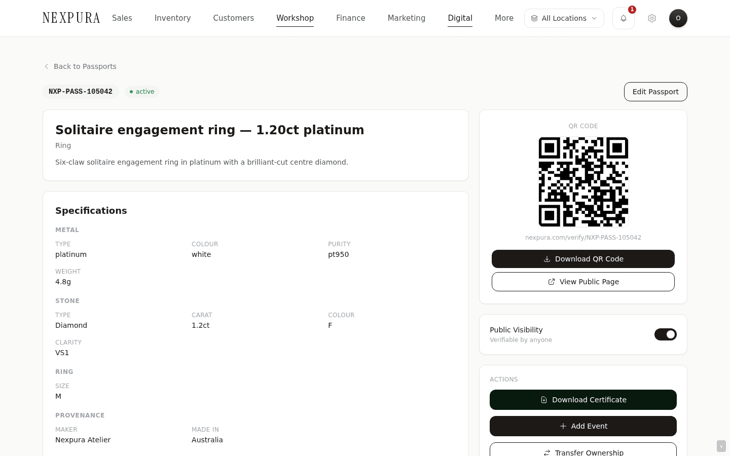
Task: Open View Public Page
Action: click(x=583, y=282)
